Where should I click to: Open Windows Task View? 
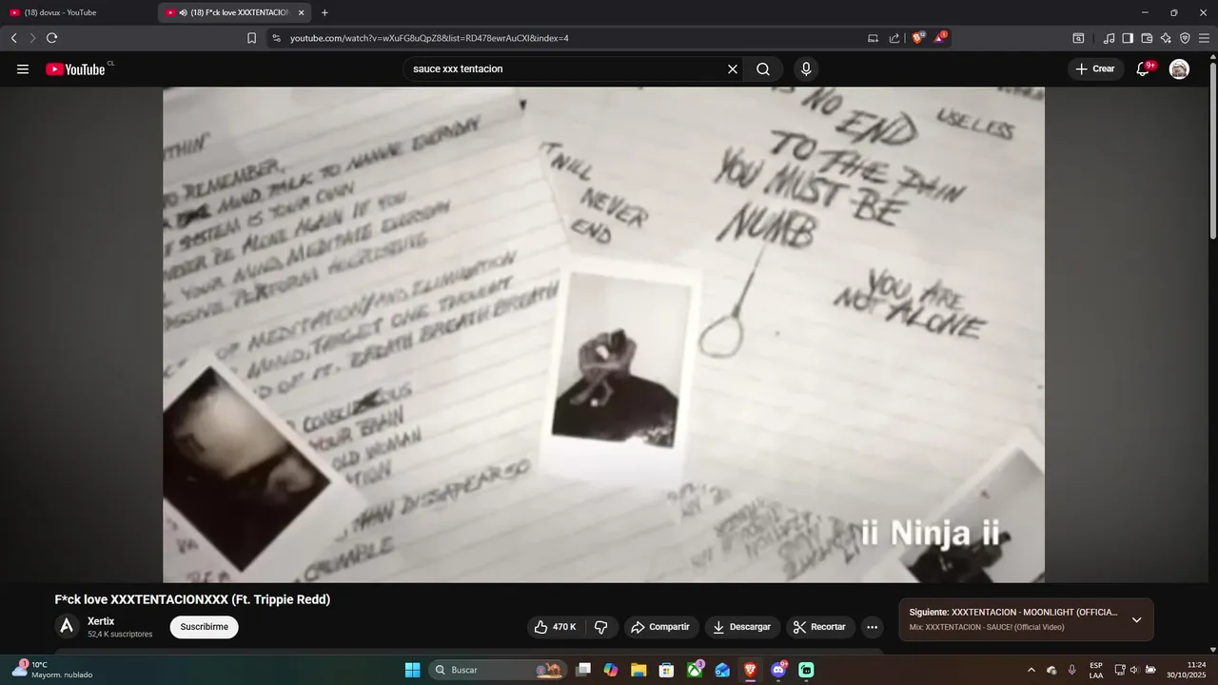583,670
